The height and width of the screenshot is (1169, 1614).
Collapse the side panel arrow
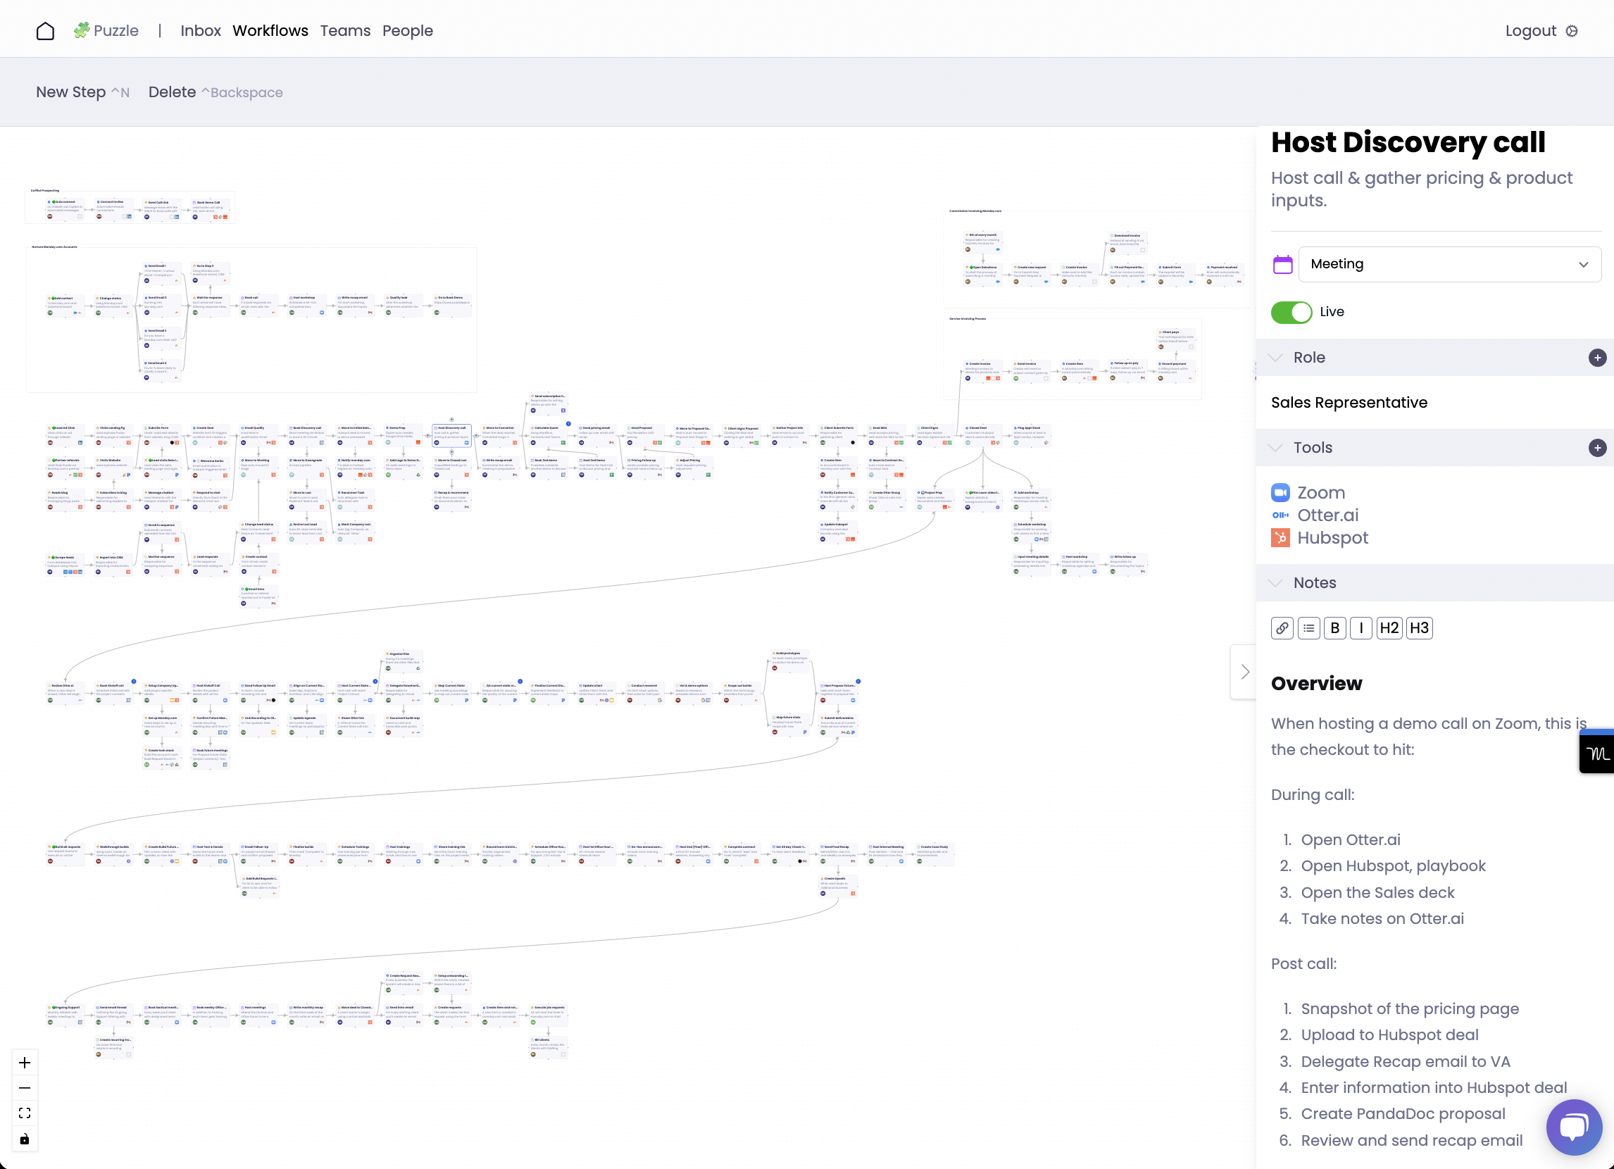tap(1245, 672)
